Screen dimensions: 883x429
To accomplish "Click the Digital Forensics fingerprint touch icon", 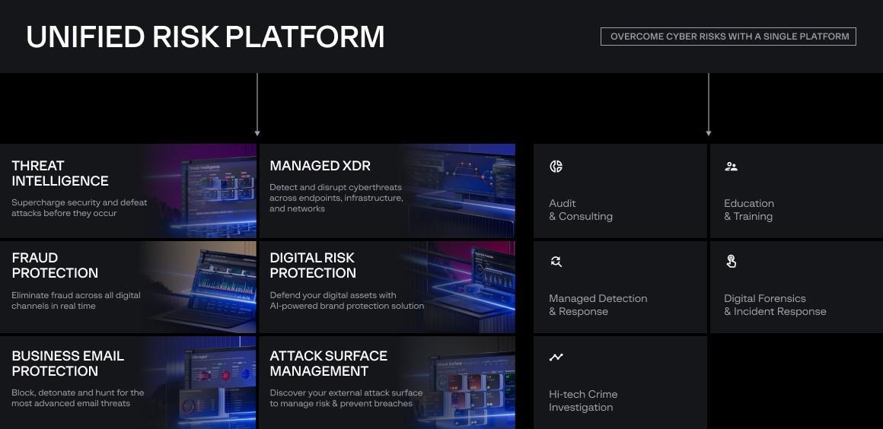I will click(x=731, y=262).
